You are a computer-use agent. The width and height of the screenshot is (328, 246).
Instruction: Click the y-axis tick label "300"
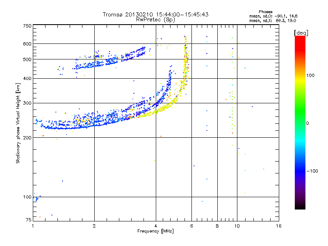click(27, 103)
